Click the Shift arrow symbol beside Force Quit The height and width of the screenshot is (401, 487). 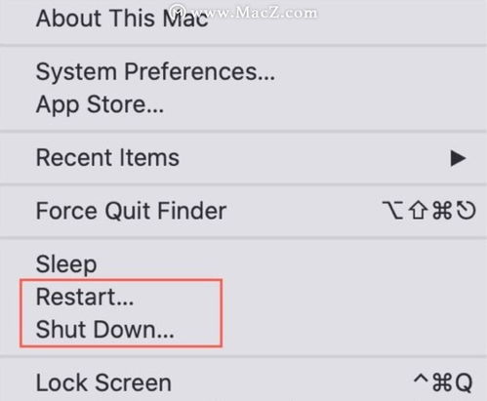(418, 211)
